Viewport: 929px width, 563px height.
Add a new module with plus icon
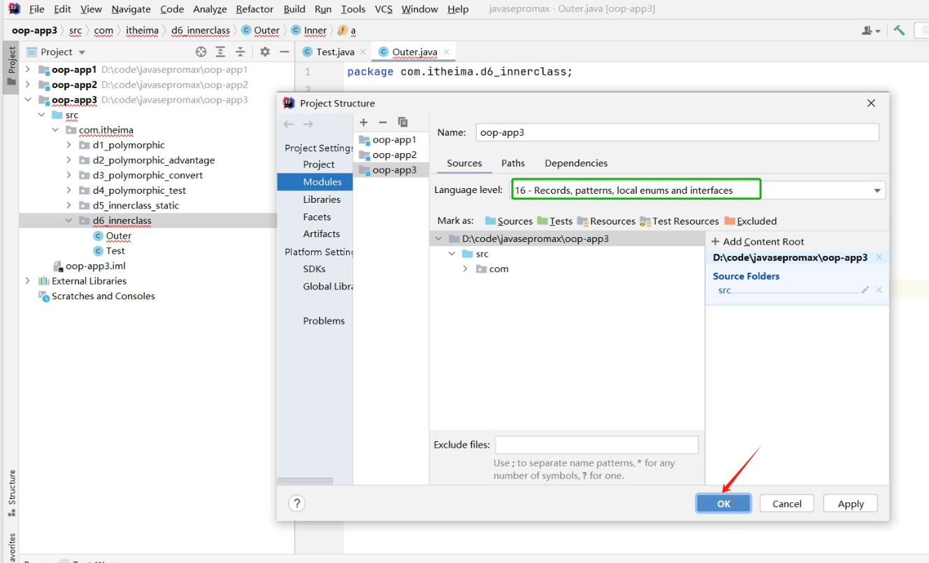pyautogui.click(x=363, y=122)
